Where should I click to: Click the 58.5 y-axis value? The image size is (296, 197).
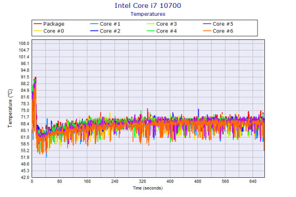tap(25, 144)
